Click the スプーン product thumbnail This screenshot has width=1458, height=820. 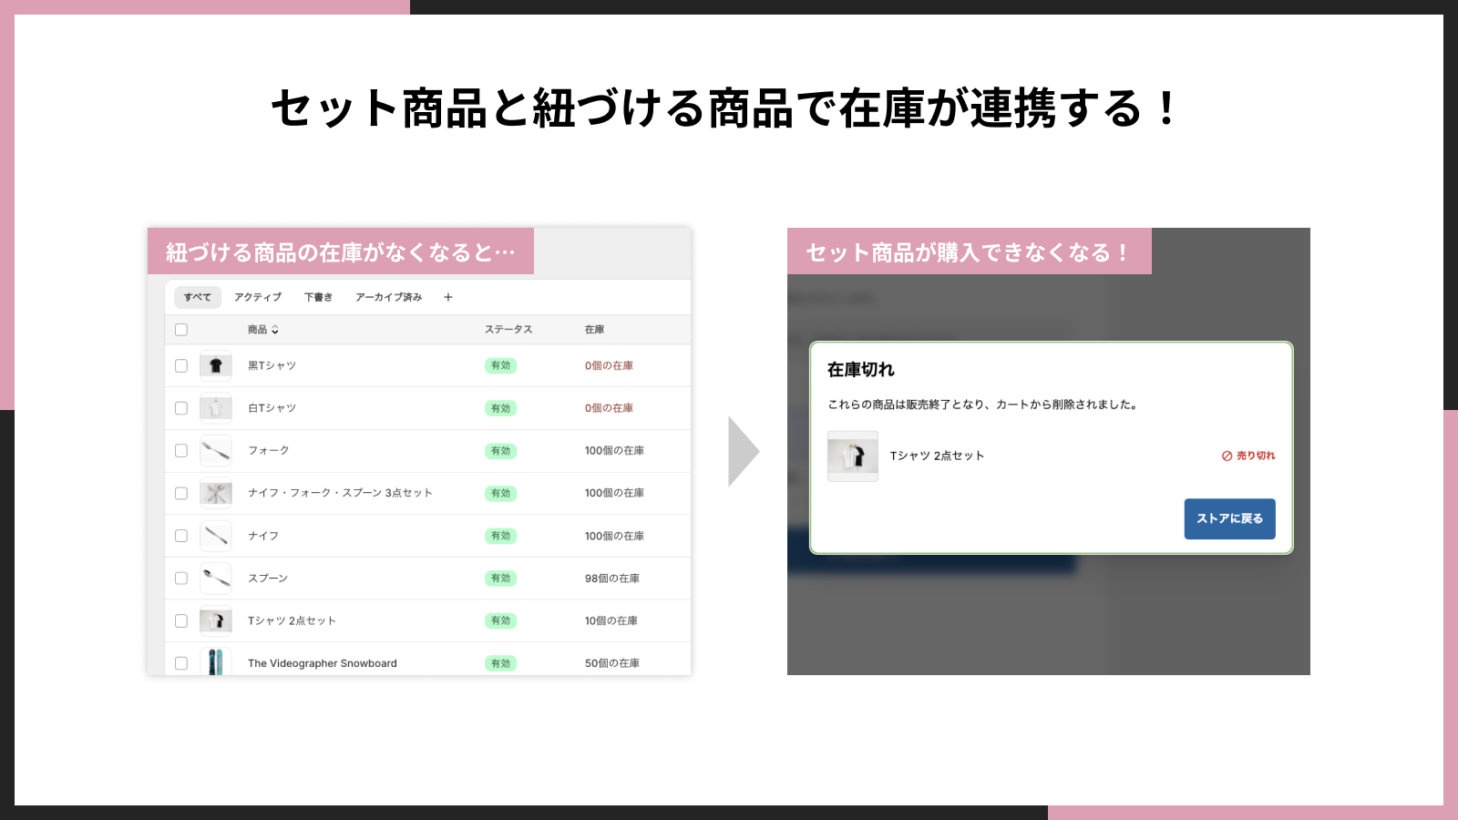216,578
